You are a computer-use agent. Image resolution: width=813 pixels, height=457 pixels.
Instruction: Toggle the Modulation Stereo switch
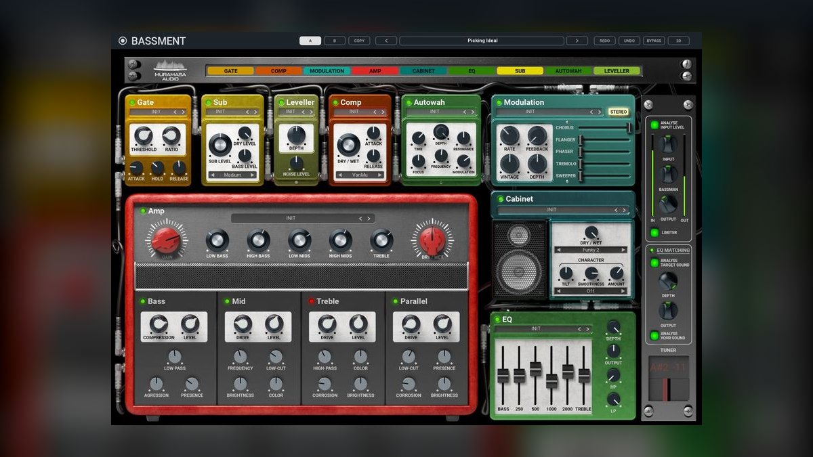tap(618, 112)
